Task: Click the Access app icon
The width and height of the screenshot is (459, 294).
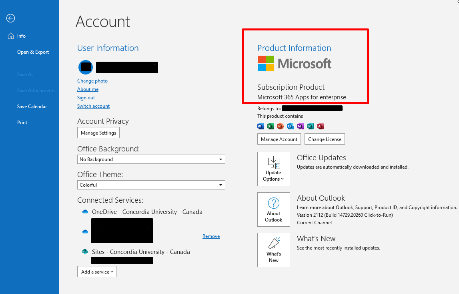Action: pos(321,126)
